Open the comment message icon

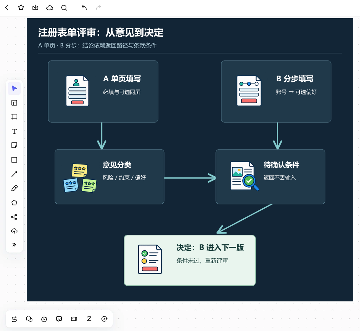[x=59, y=319]
